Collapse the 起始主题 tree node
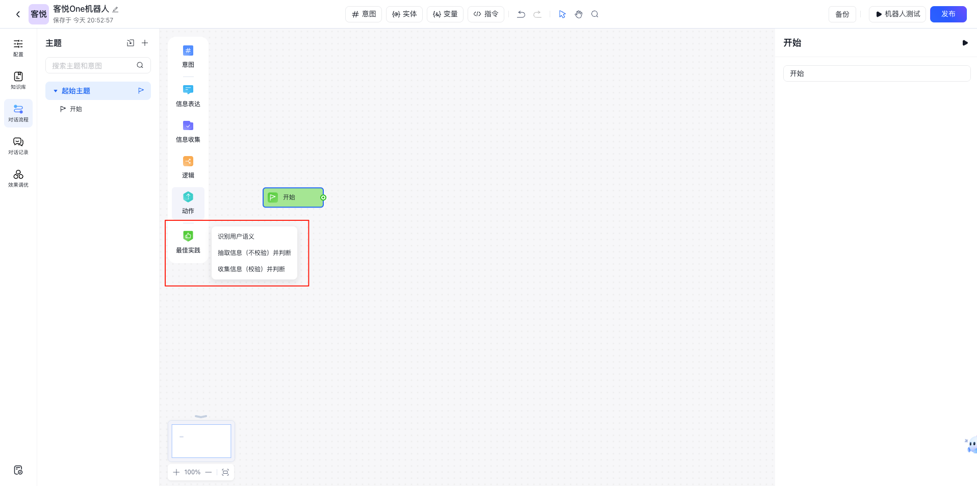The image size is (977, 486). pyautogui.click(x=56, y=91)
